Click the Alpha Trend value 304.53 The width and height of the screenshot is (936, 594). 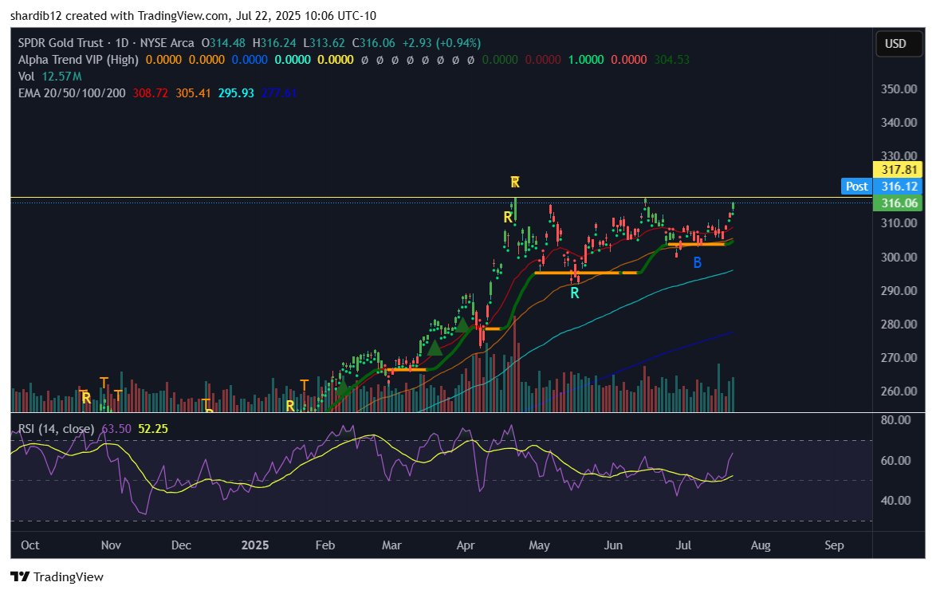point(672,60)
